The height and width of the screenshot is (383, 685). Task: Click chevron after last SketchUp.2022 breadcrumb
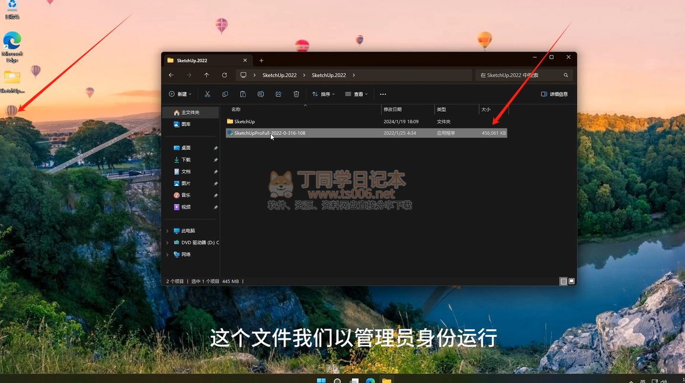(x=354, y=75)
